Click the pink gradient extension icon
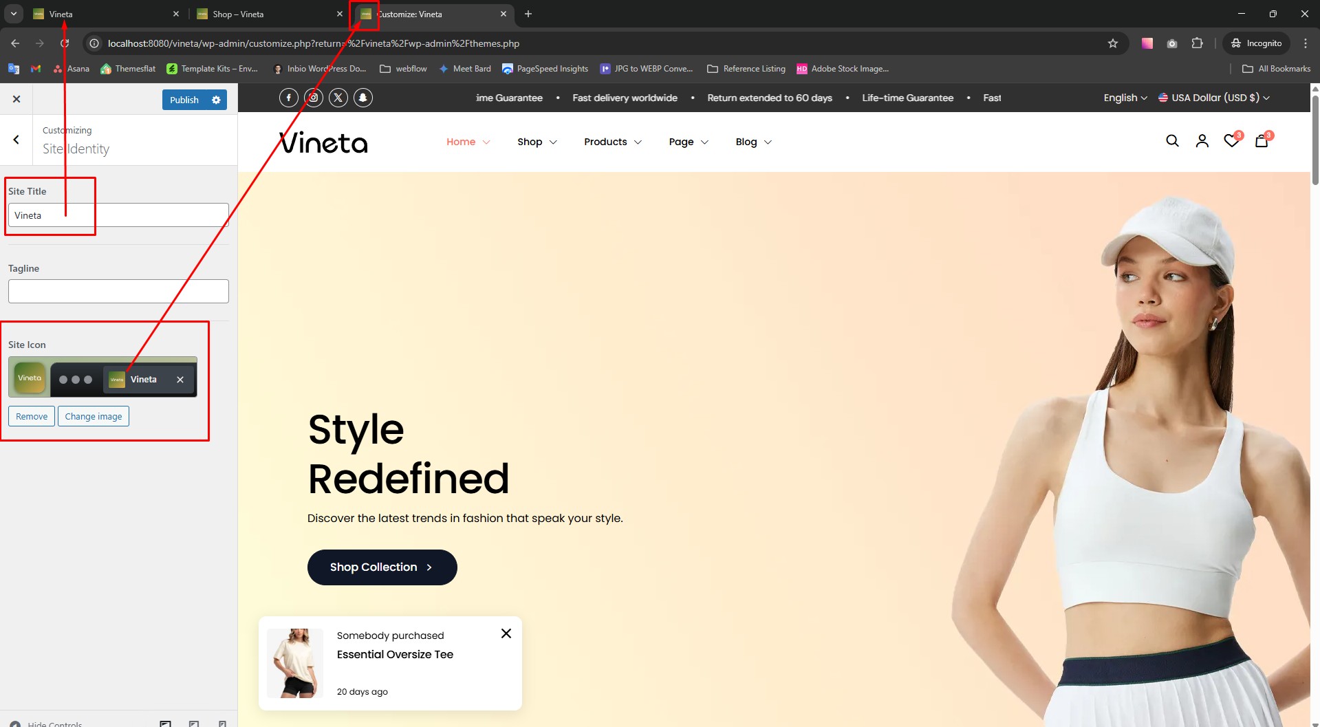1320x727 pixels. (x=1147, y=43)
